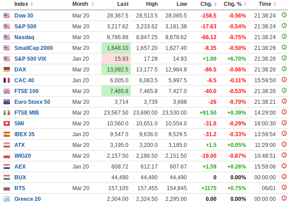Click the green clock icon for Dow 30
Screen dimensions: 288x204
pyautogui.click(x=284, y=15)
